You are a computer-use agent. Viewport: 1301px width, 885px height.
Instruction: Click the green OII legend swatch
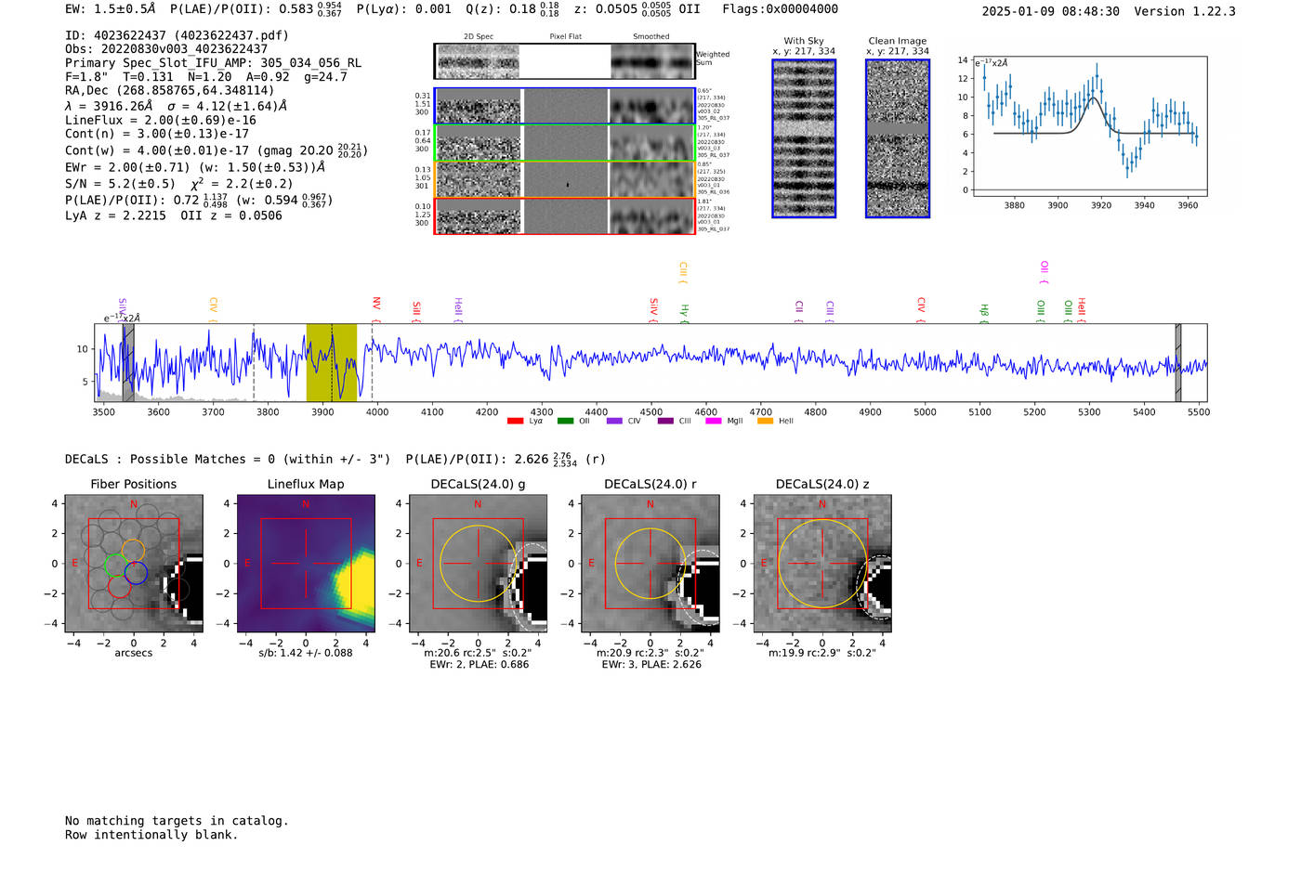(565, 421)
